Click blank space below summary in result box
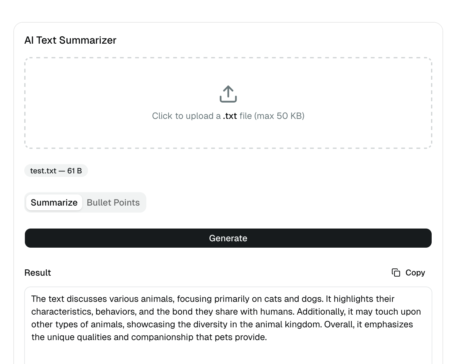 tap(228, 354)
